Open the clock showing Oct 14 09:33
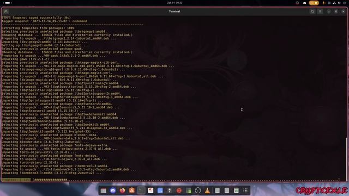 174,3
